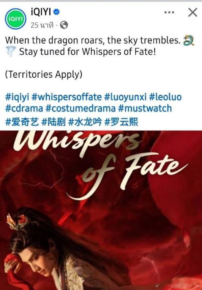Click the public globe privacy icon

pyautogui.click(x=64, y=25)
